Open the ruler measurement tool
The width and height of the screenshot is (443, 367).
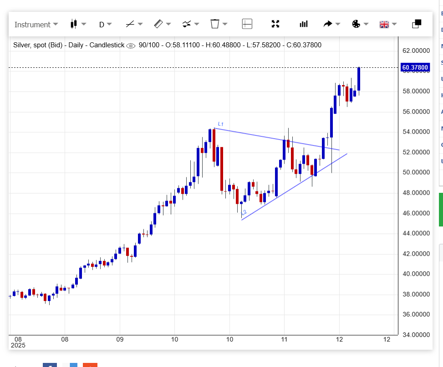[x=158, y=24]
